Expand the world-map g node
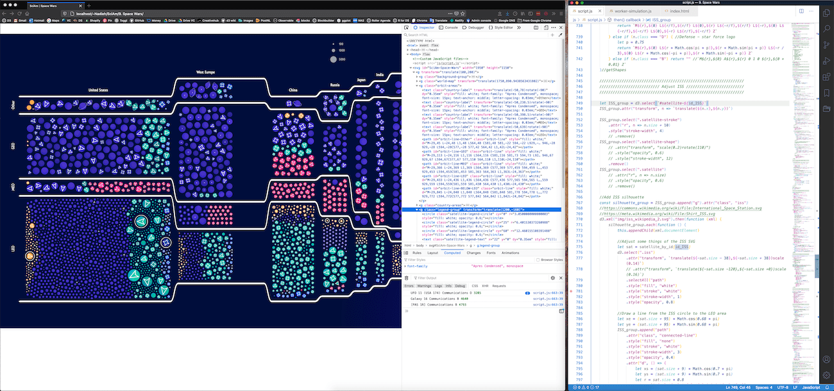The image size is (834, 391). pyautogui.click(x=417, y=81)
